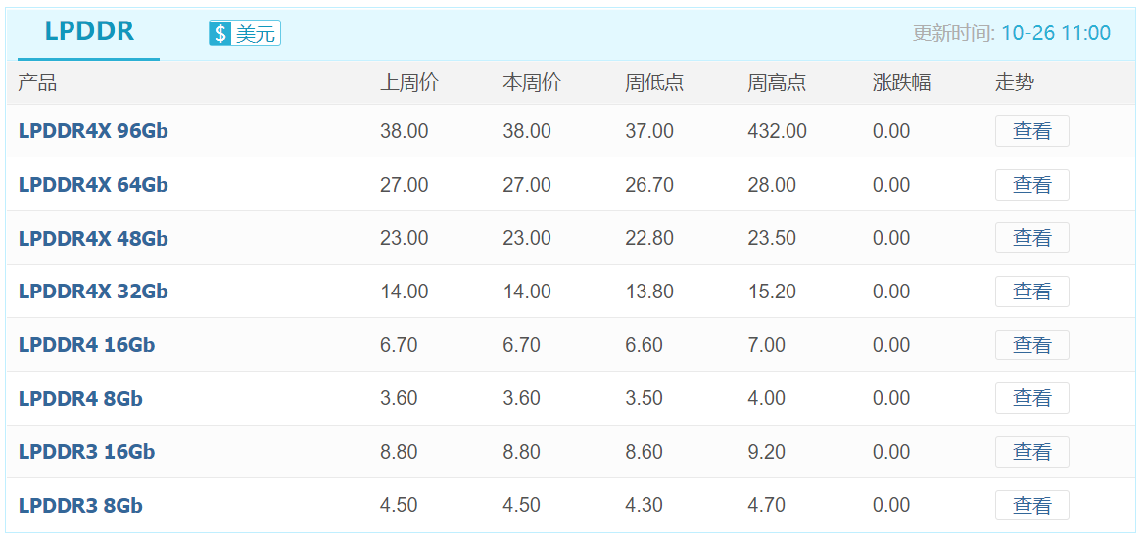Viewport: 1146px width, 539px height.
Task: Click 查看 button for LPDDR4X 32Gb
Action: pyautogui.click(x=1032, y=292)
